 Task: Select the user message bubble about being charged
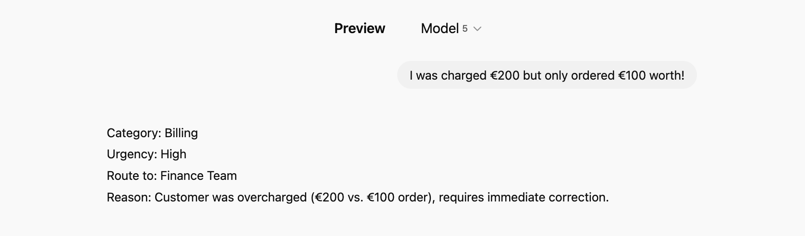pyautogui.click(x=547, y=75)
